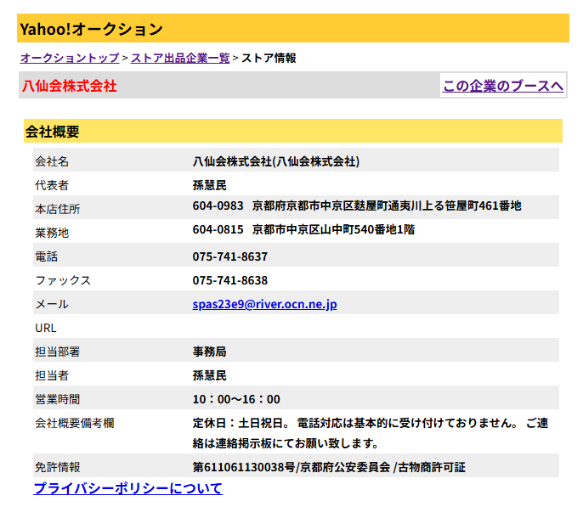Screen dimensions: 583x518
Task: Click the 本店住所 address starting with 604-0983
Action: pos(356,206)
